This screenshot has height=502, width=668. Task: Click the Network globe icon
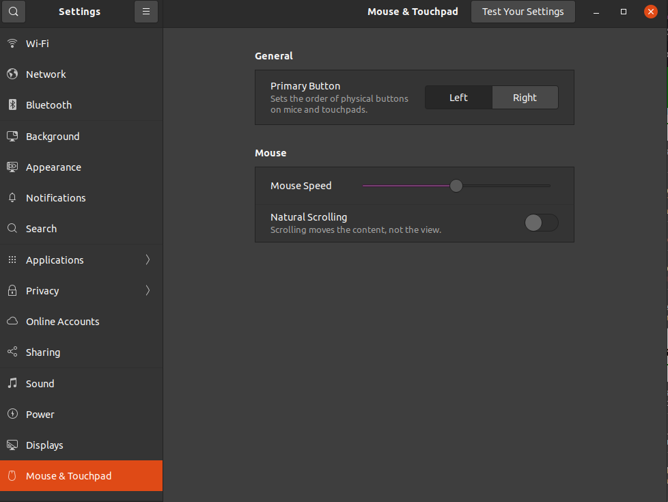(12, 74)
